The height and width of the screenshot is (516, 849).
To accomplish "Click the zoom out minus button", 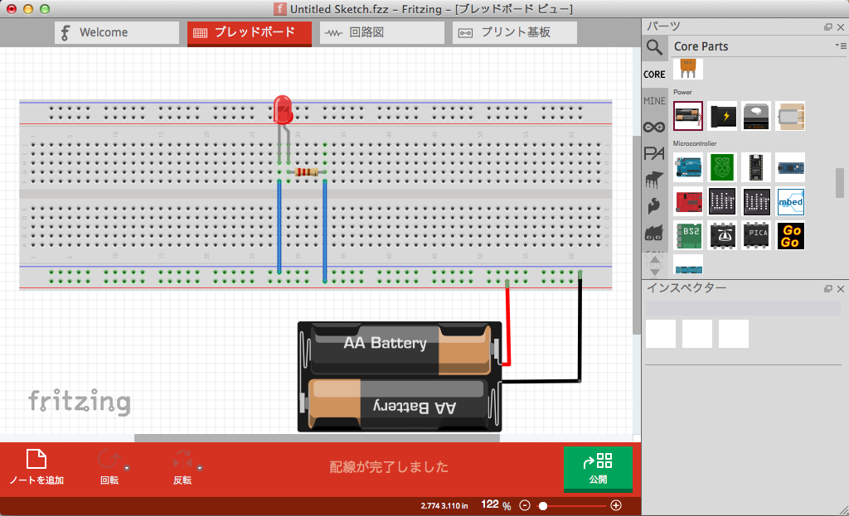I will coord(525,505).
